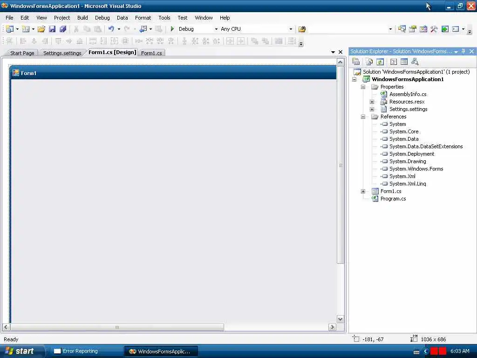Open the active documents list arrow
477x358 pixels.
point(333,52)
